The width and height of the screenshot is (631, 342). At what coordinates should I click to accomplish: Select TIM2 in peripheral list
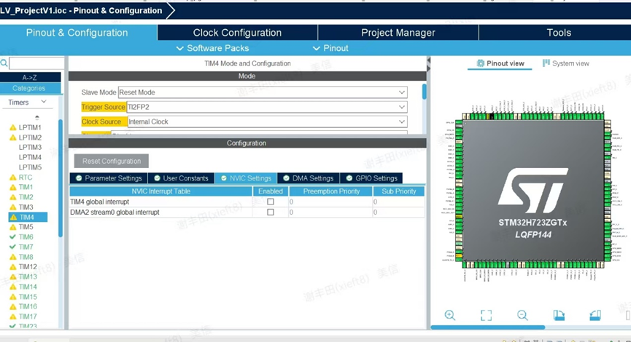pos(26,197)
